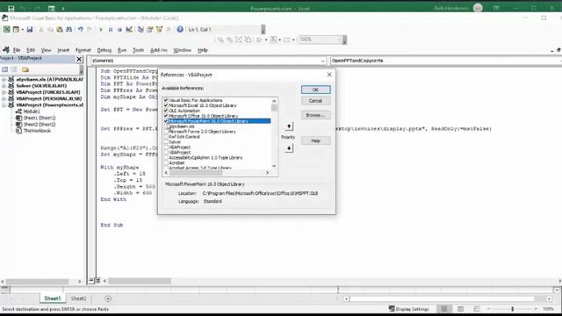Uncheck Visual Basic For Applications reference

pyautogui.click(x=166, y=100)
